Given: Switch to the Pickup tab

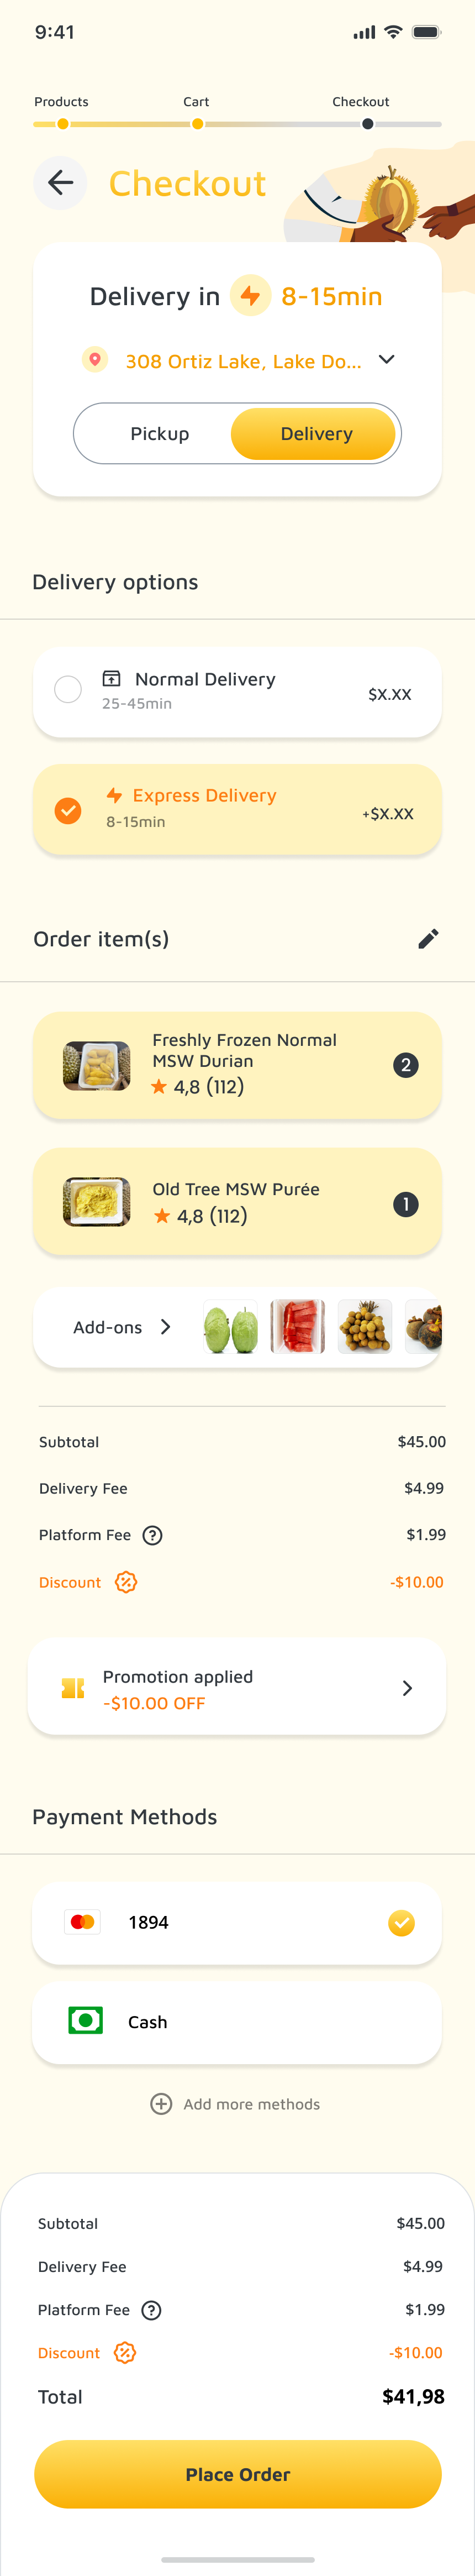Looking at the screenshot, I should click(160, 434).
